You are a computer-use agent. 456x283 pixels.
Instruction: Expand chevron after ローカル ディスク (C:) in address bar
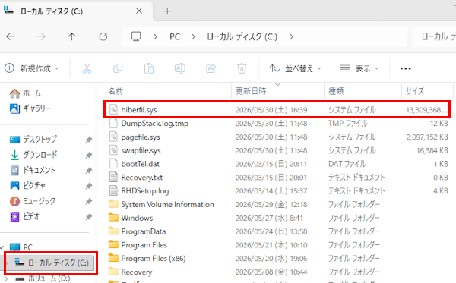coord(291,37)
